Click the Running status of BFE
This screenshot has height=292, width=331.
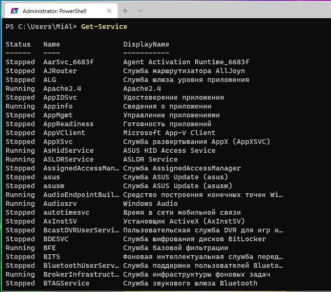20,248
